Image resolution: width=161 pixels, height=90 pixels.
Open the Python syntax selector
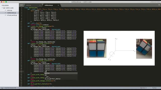[x=154, y=88]
